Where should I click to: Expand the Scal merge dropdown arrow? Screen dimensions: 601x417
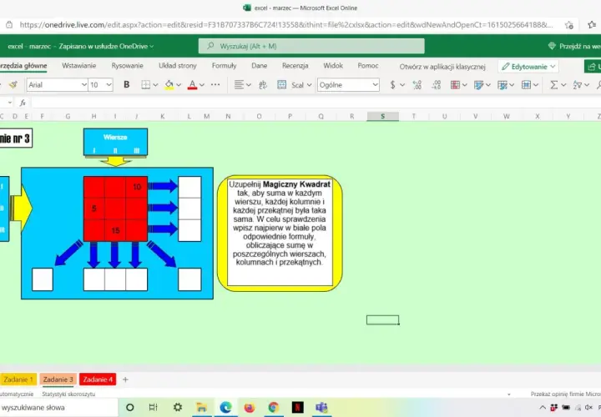click(x=309, y=85)
